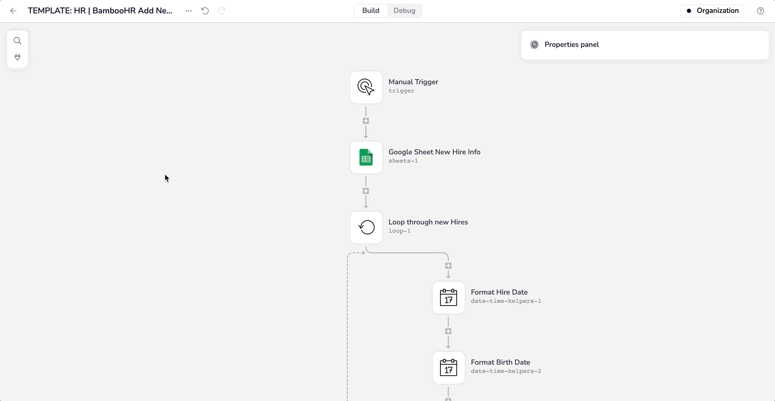Click the Organization button
Image resolution: width=775 pixels, height=401 pixels.
click(x=712, y=10)
